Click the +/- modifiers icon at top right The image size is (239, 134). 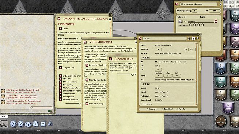pyautogui.click(x=231, y=6)
